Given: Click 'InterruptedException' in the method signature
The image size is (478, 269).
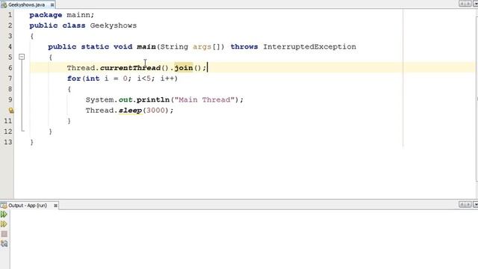Looking at the screenshot, I should tap(309, 46).
